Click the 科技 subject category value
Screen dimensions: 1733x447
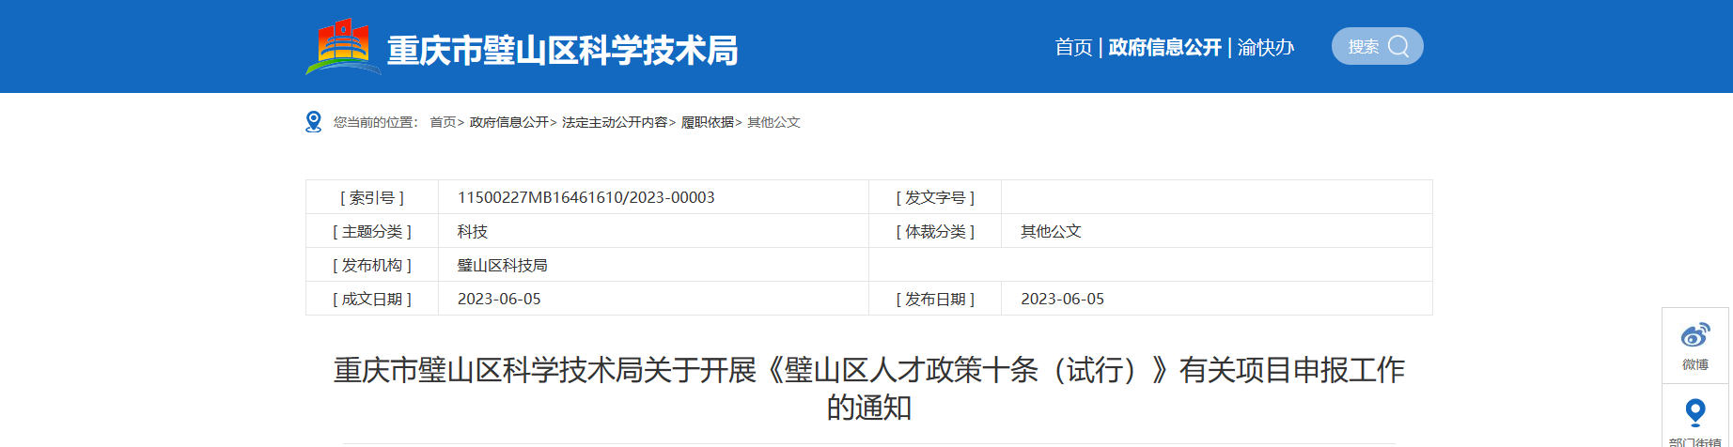point(472,231)
